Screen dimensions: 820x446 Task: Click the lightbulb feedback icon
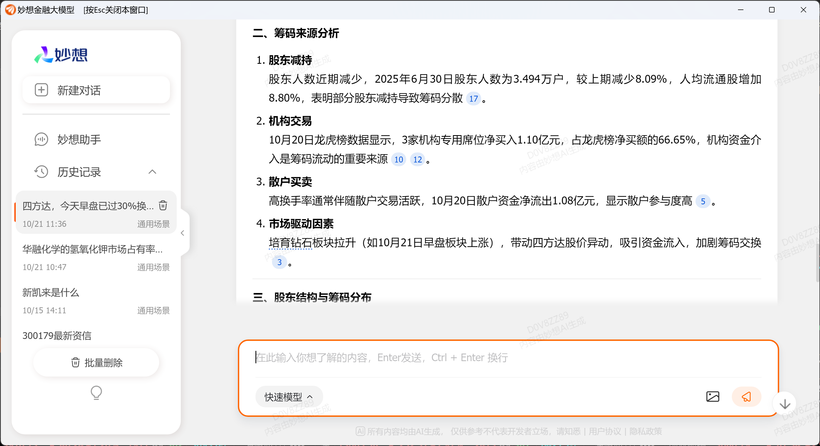pos(96,392)
